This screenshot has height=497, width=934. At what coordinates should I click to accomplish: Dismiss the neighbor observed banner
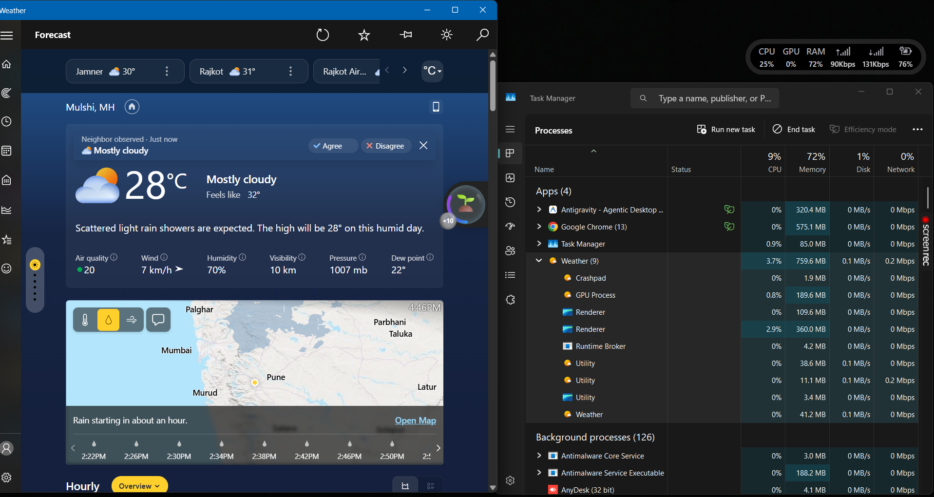pyautogui.click(x=423, y=146)
